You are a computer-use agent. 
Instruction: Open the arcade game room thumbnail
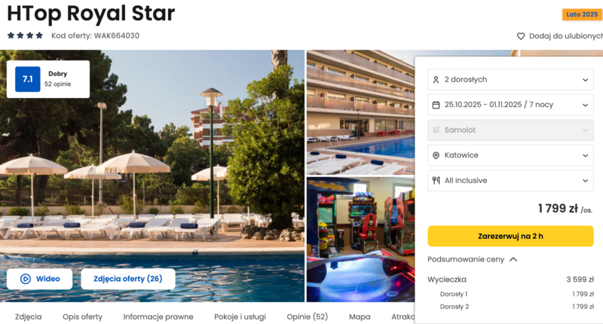tap(360, 240)
